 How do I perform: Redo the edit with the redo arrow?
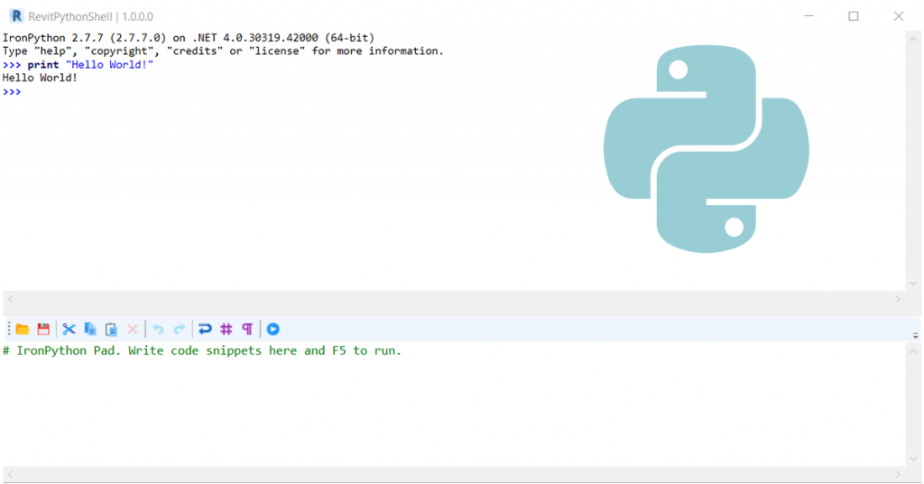click(x=180, y=329)
